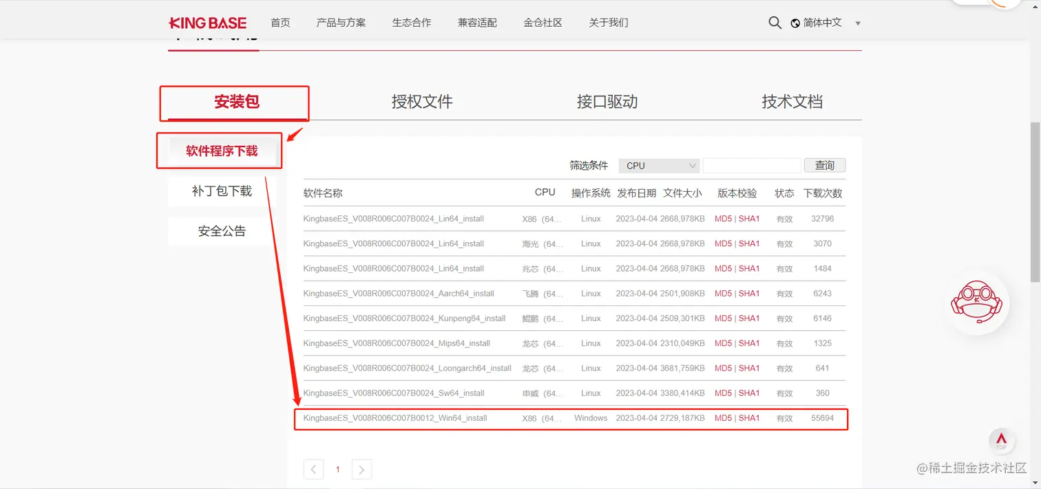Image resolution: width=1041 pixels, height=489 pixels.
Task: Download the Mips64_install package
Action: point(397,343)
